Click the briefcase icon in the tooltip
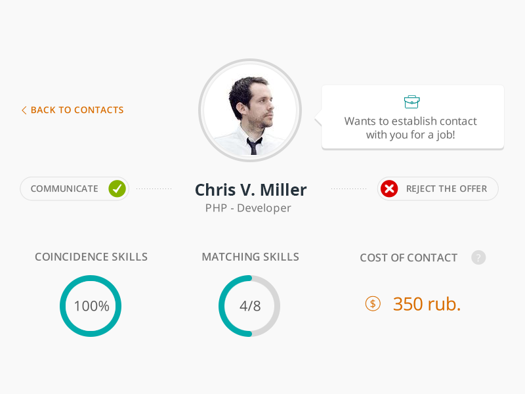The image size is (525, 394). (411, 102)
